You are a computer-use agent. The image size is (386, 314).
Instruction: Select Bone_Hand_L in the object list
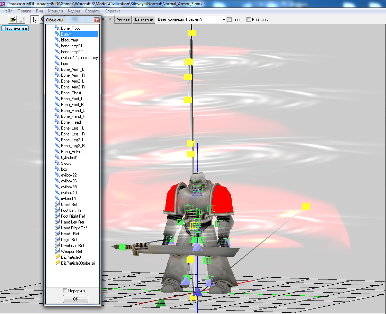pyautogui.click(x=73, y=110)
